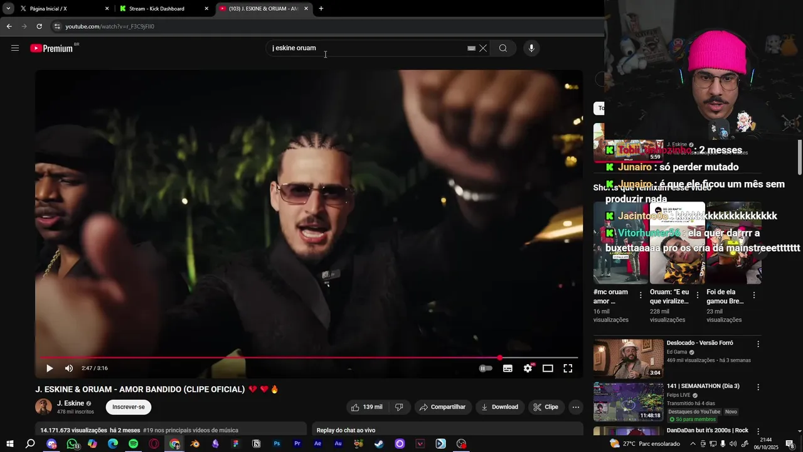Enter full screen mode
Viewport: 803px width, 452px height.
(x=568, y=369)
